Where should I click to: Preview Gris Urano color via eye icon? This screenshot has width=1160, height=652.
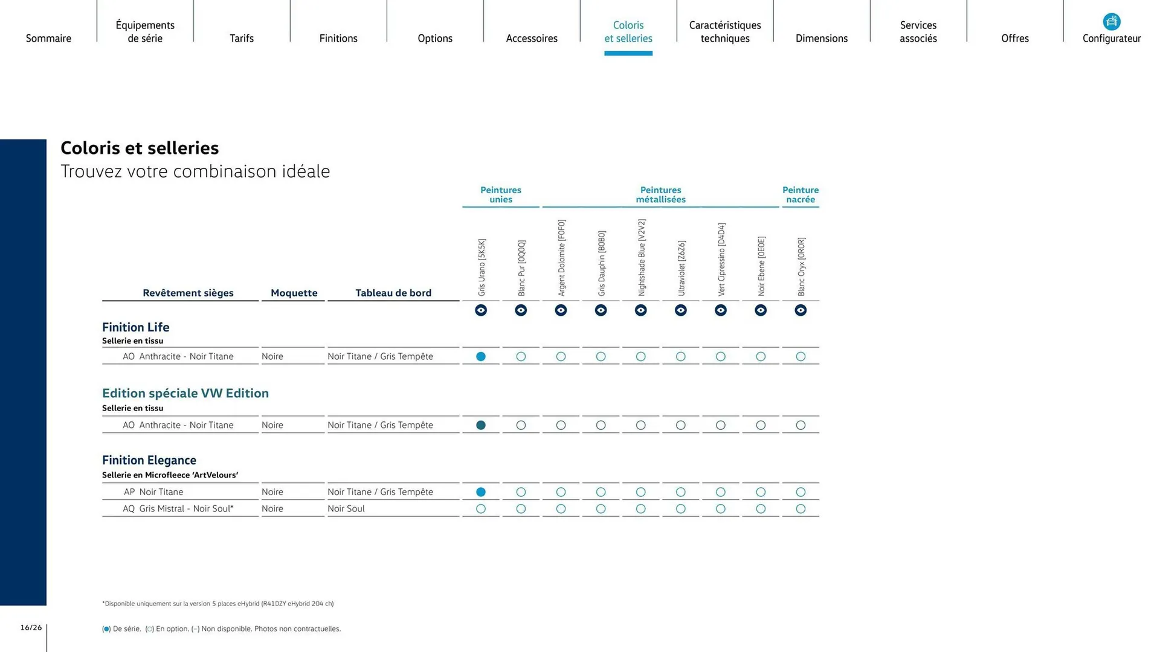[481, 310]
